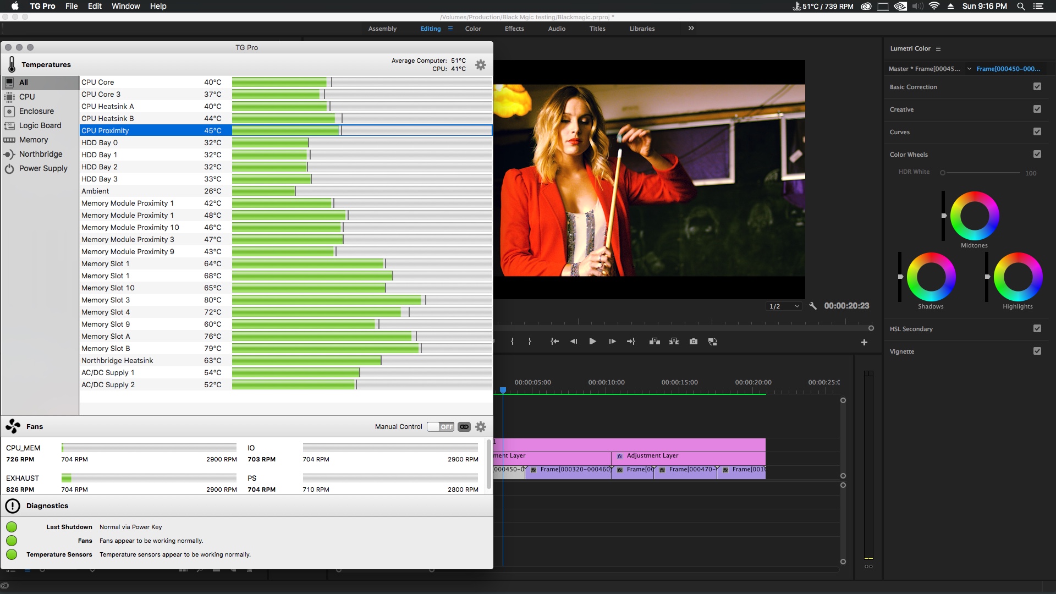
Task: Click the Midtones color wheel
Action: (x=974, y=216)
